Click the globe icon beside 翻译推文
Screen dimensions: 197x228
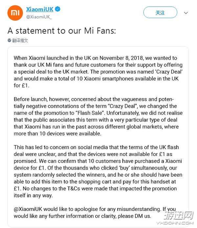(10, 40)
